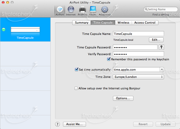Click the TimeCapsule.local hostname text
This screenshot has width=180, height=129.
pyautogui.click(x=123, y=40)
